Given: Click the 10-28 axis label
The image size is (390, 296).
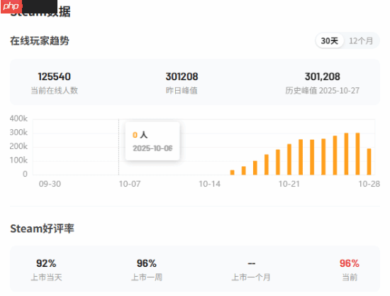Looking at the screenshot, I should (369, 184).
